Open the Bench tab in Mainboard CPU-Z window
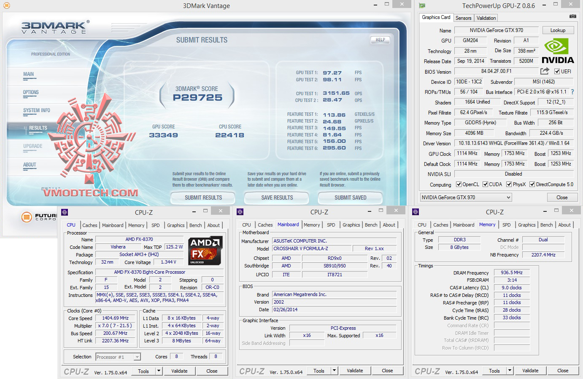Image resolution: width=583 pixels, height=379 pixels. coord(371,225)
